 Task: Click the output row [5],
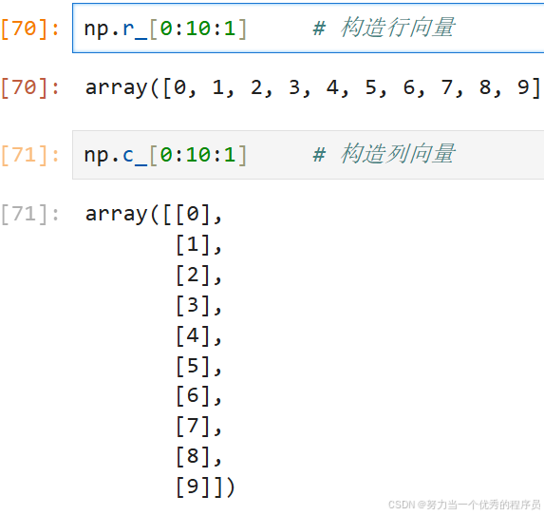[198, 366]
